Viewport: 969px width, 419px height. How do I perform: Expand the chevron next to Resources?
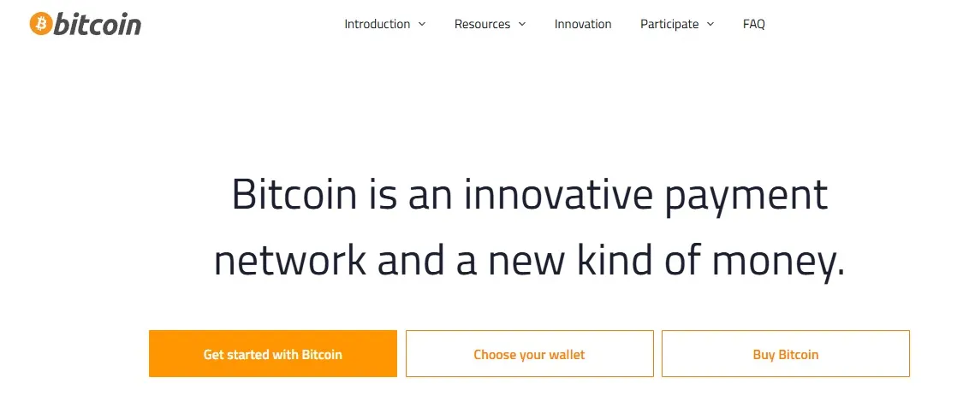tap(522, 24)
